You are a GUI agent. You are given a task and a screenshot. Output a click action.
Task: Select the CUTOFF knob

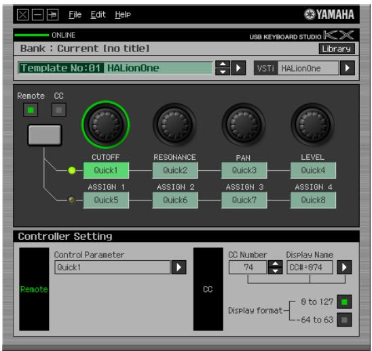coord(106,125)
